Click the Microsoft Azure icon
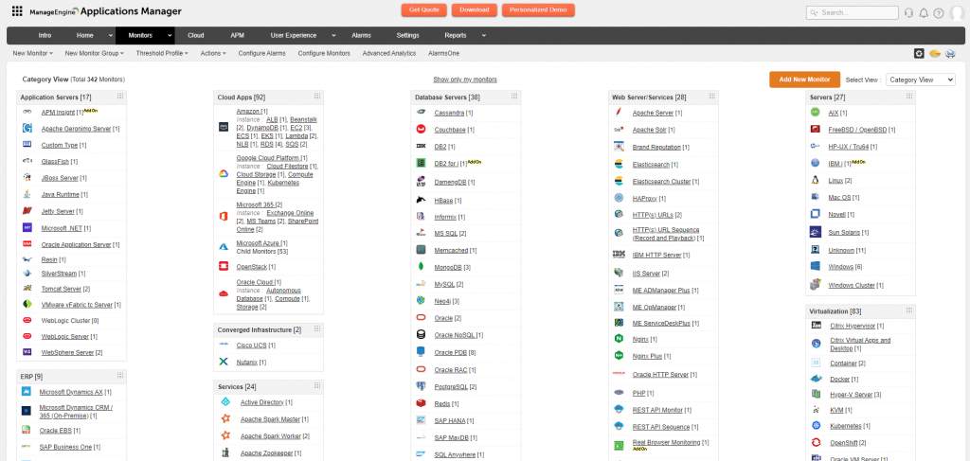Screen dimensions: 970x461 pyautogui.click(x=224, y=246)
